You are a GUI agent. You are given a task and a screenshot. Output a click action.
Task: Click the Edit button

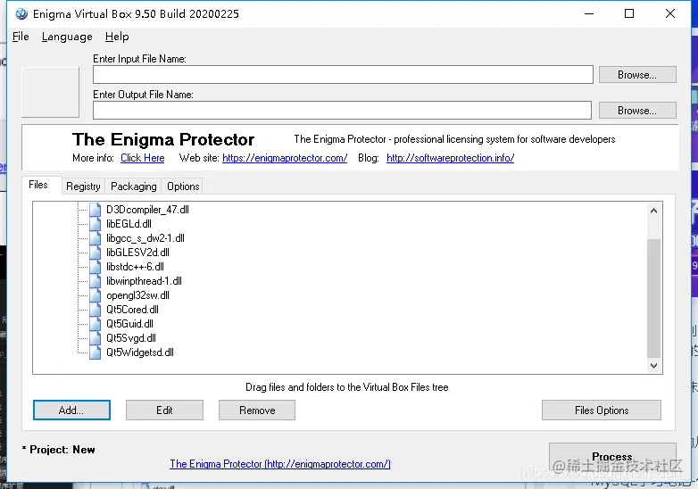coord(164,410)
